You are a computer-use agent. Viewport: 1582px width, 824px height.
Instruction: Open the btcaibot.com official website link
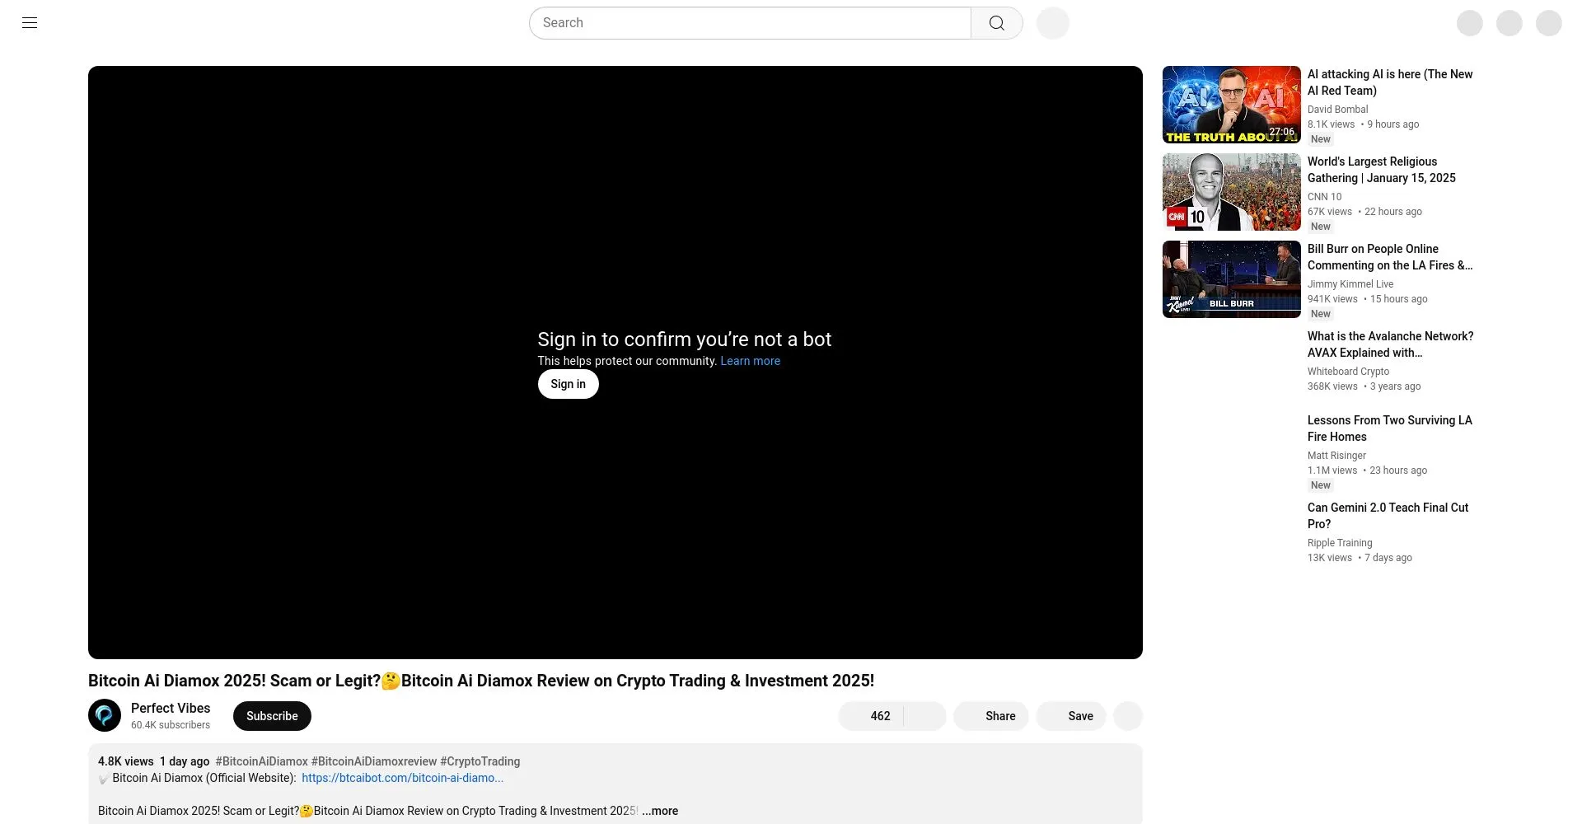[402, 778]
